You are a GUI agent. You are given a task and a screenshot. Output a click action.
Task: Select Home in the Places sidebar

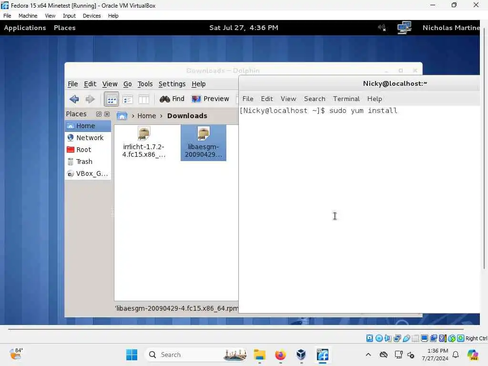(x=88, y=126)
